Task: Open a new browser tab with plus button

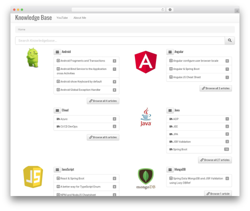Action: pos(237,11)
